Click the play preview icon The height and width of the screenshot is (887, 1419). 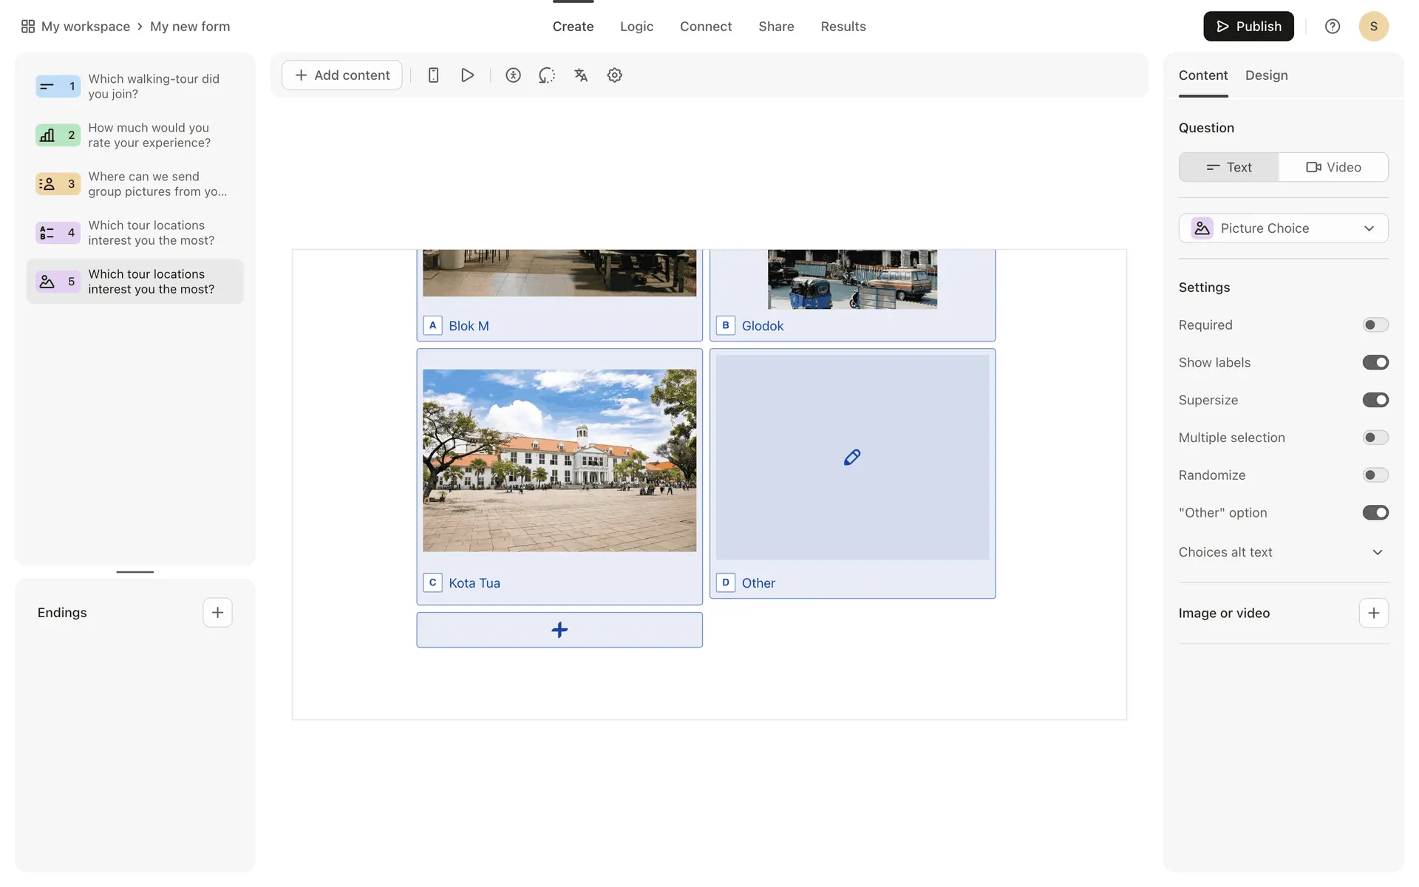coord(467,75)
